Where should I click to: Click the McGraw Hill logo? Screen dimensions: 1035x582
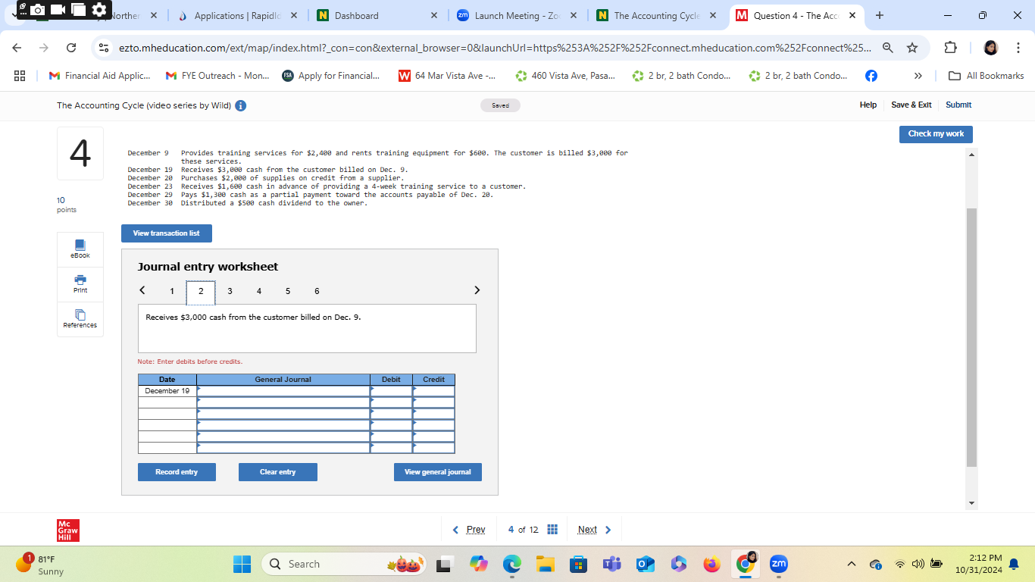click(67, 529)
